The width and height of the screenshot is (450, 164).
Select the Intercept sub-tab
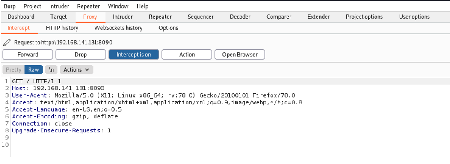(x=18, y=28)
